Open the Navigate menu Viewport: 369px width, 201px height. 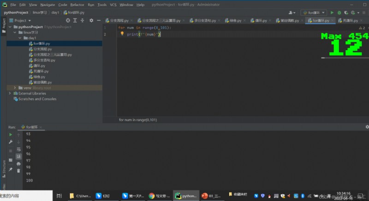point(48,5)
